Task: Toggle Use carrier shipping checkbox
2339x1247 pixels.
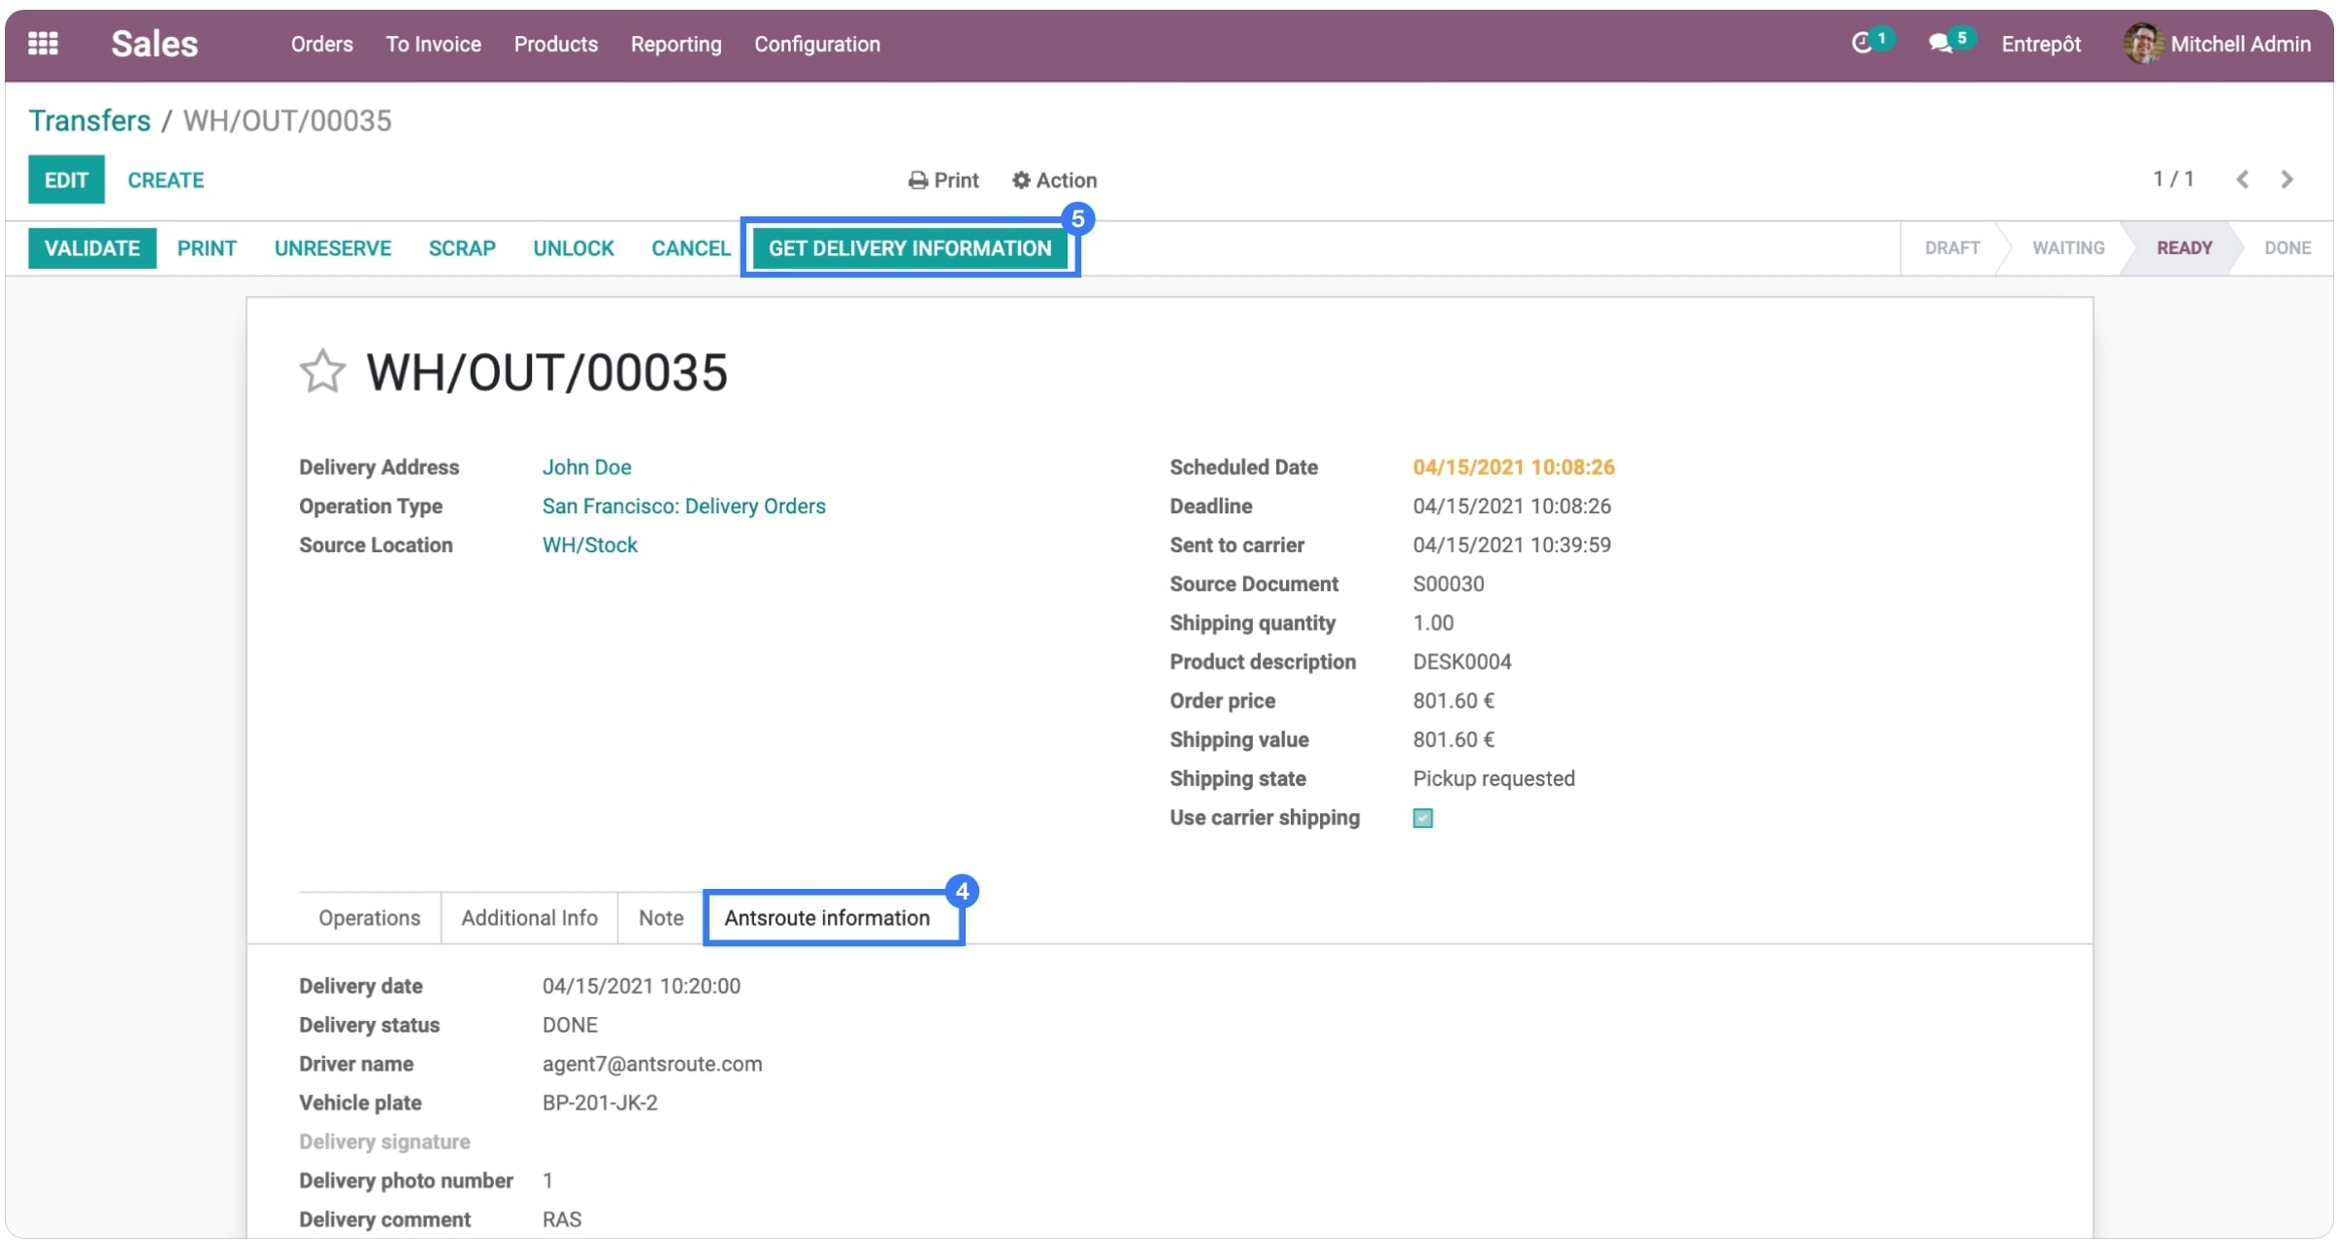Action: click(x=1423, y=818)
